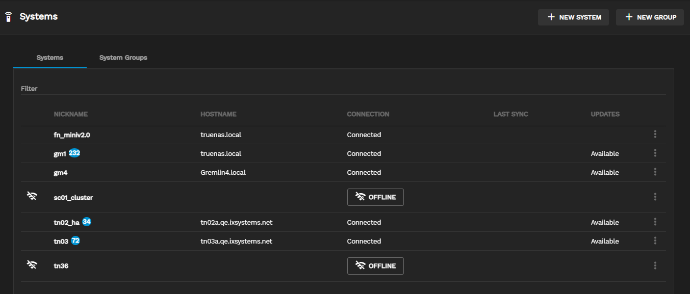Viewport: 690px width, 294px height.
Task: Click the NEW SYSTEM button
Action: 573,17
